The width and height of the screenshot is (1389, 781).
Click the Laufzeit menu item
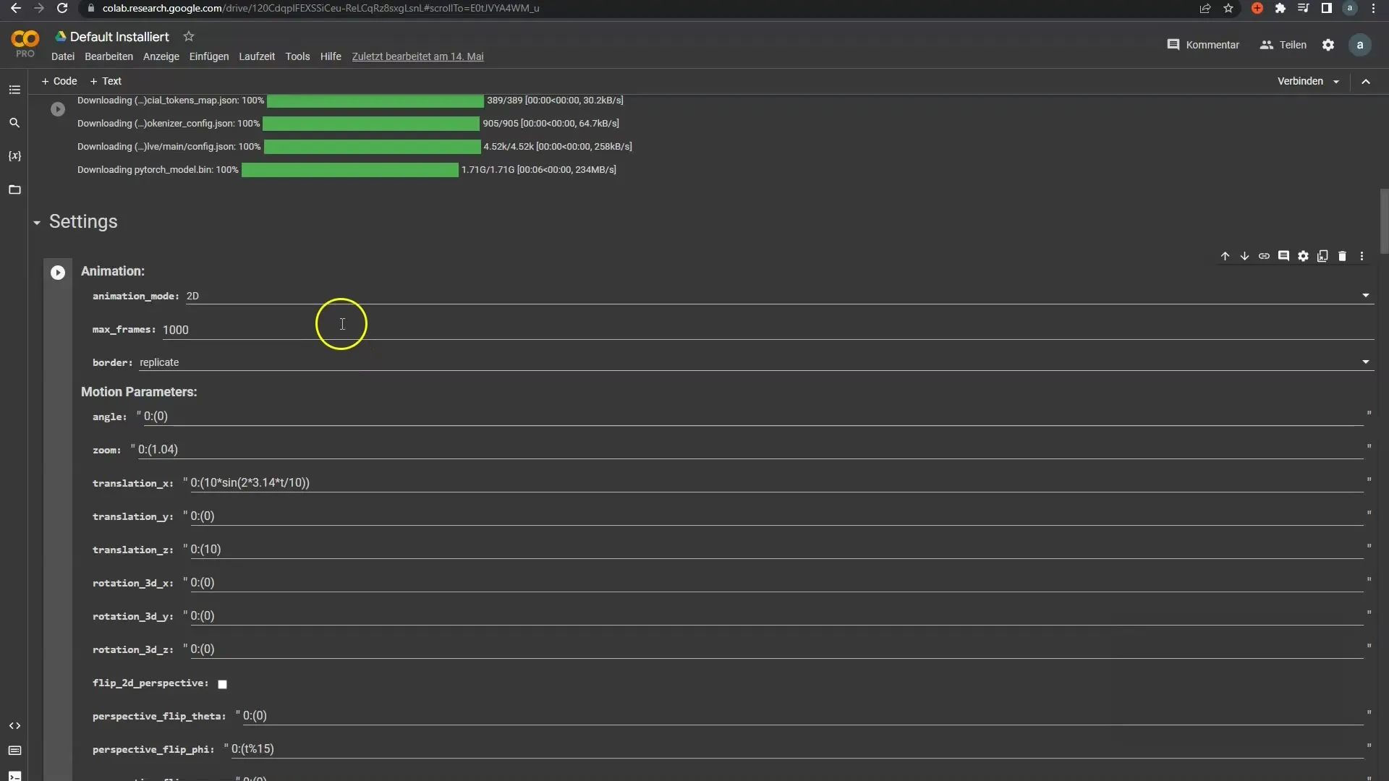click(255, 56)
